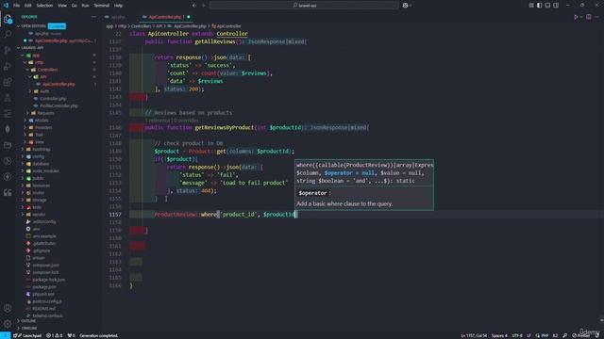Click the command center search box

pos(304,6)
